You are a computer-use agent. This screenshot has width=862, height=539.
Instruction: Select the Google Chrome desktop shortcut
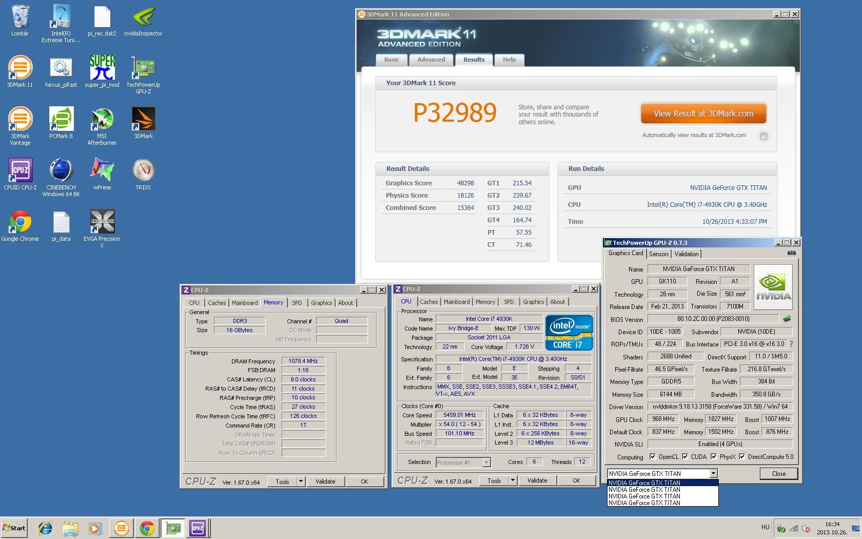pos(20,226)
